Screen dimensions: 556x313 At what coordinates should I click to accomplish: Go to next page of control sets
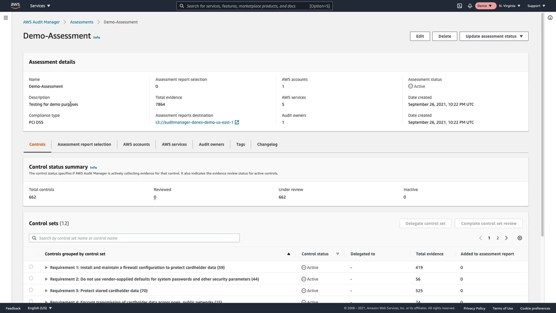(x=506, y=238)
